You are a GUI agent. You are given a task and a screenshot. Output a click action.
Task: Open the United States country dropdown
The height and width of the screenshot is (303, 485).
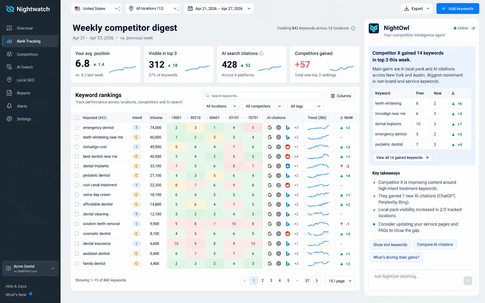click(96, 9)
